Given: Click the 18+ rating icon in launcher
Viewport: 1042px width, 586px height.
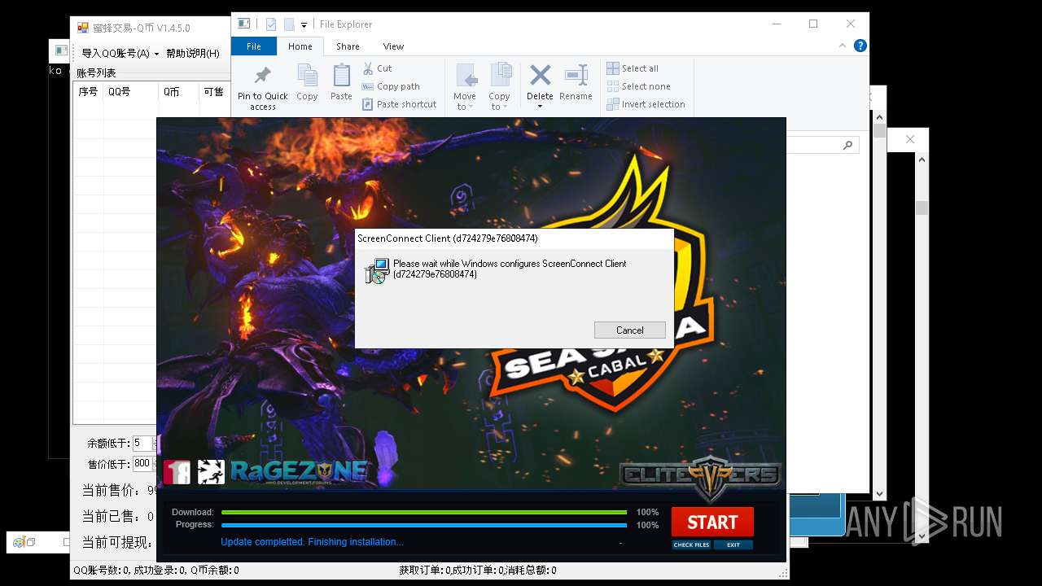Looking at the screenshot, I should 177,472.
